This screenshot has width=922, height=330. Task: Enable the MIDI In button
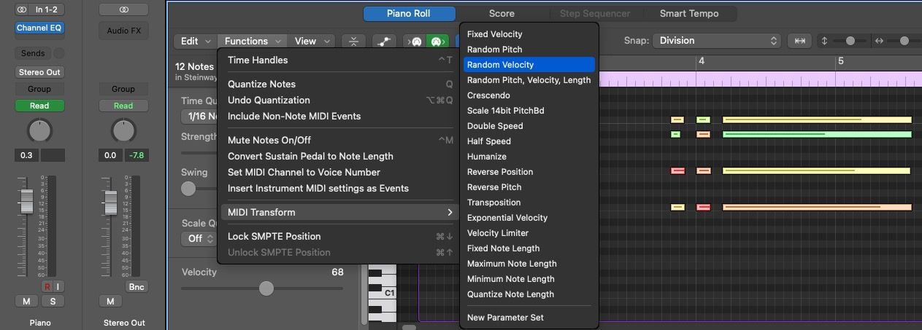pos(416,42)
